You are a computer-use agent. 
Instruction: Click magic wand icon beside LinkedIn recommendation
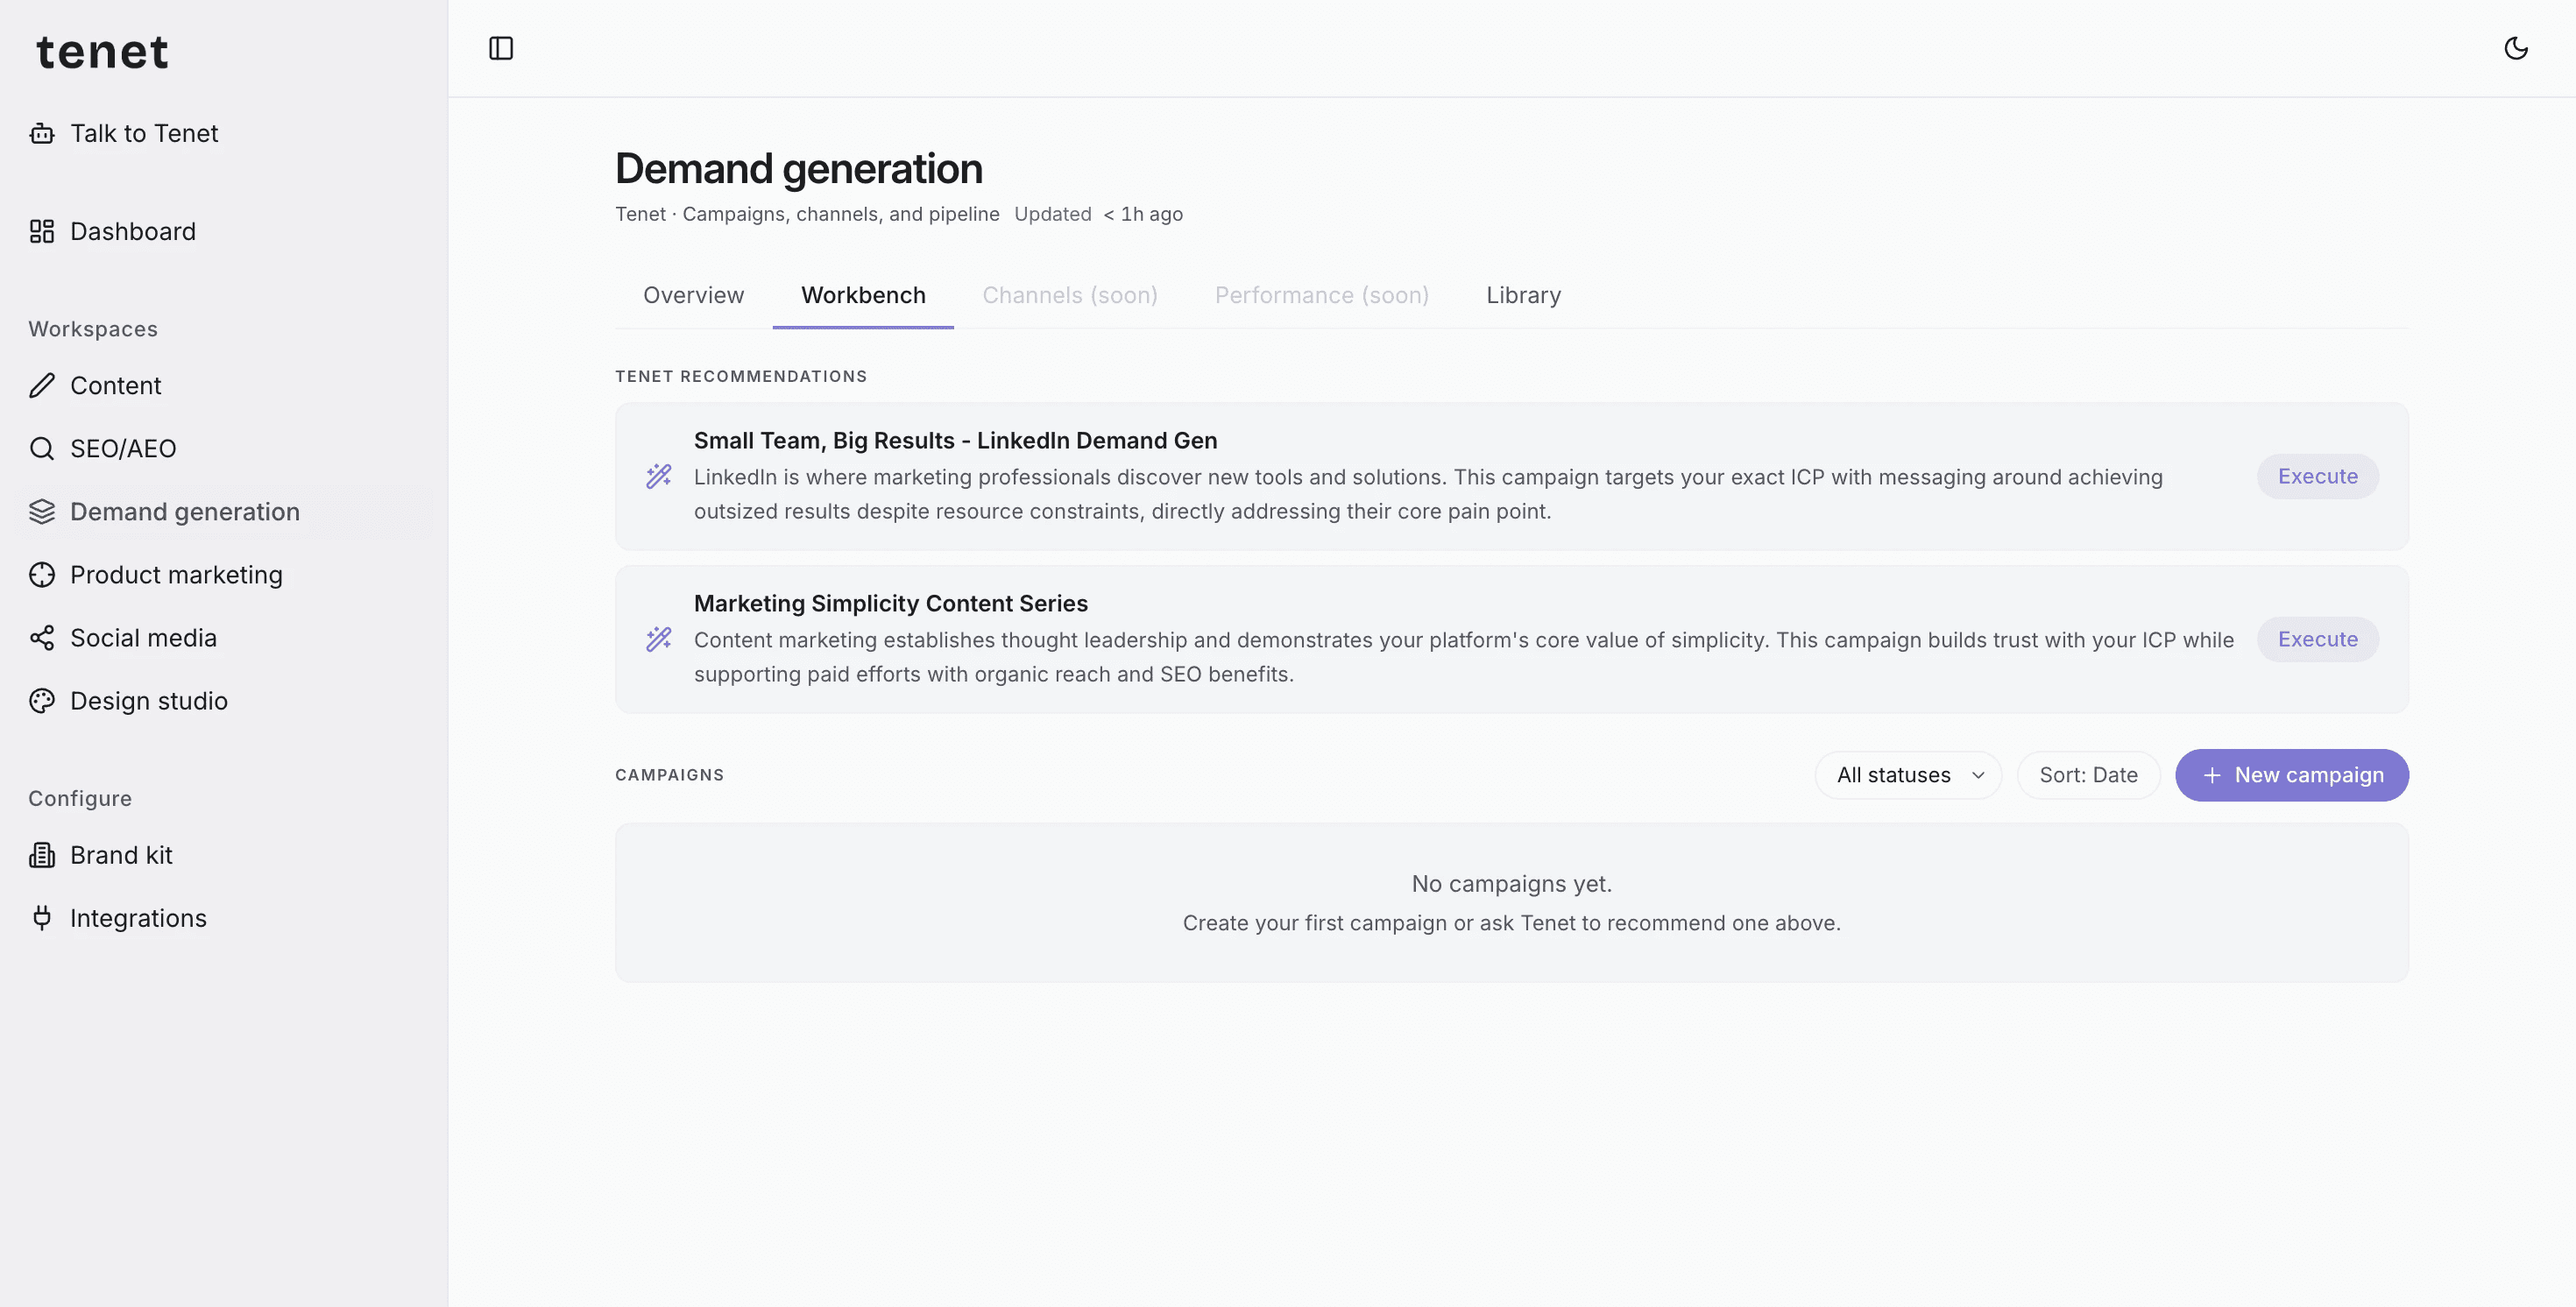click(x=659, y=476)
